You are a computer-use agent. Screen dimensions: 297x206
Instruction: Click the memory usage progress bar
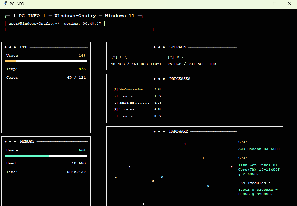[46, 156]
